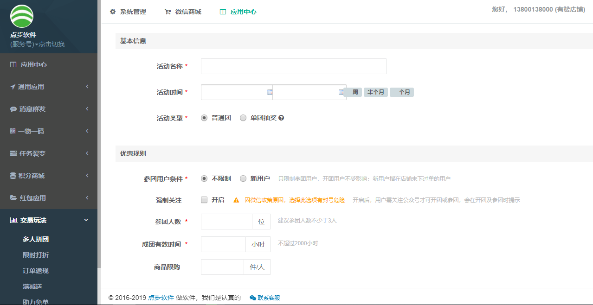Click the 系统管理 gear icon
Image resolution: width=593 pixels, height=305 pixels.
click(x=113, y=12)
